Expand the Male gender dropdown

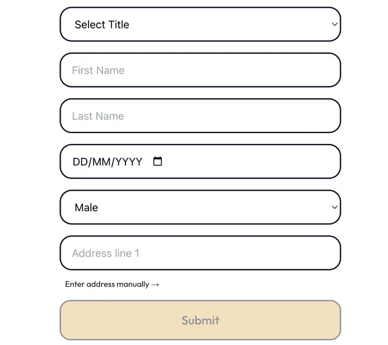[200, 208]
